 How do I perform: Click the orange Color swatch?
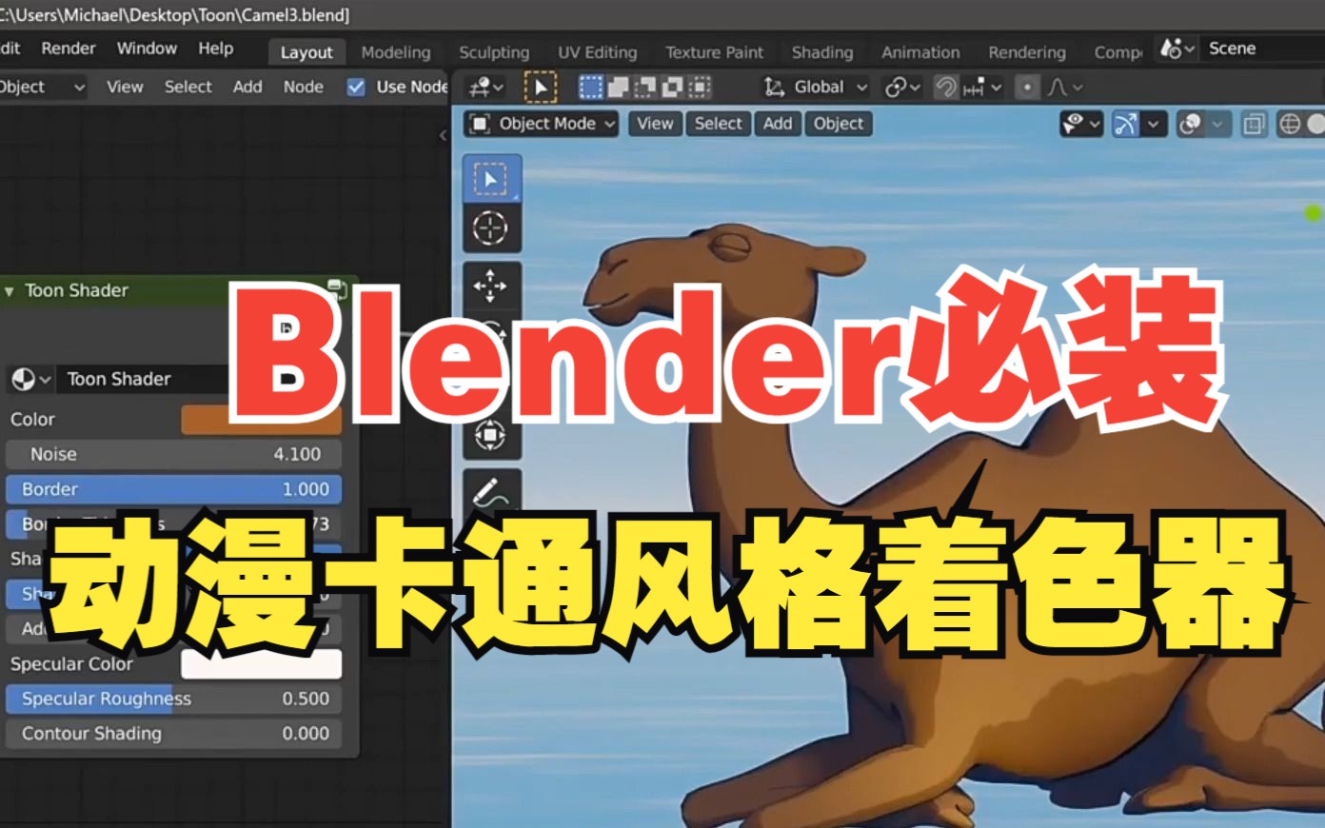[x=261, y=420]
